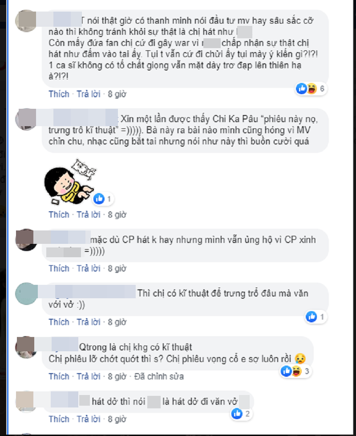This screenshot has width=356, height=436.
Task: Open the '8 giờ' timestamp of first comment
Action: 117,94
